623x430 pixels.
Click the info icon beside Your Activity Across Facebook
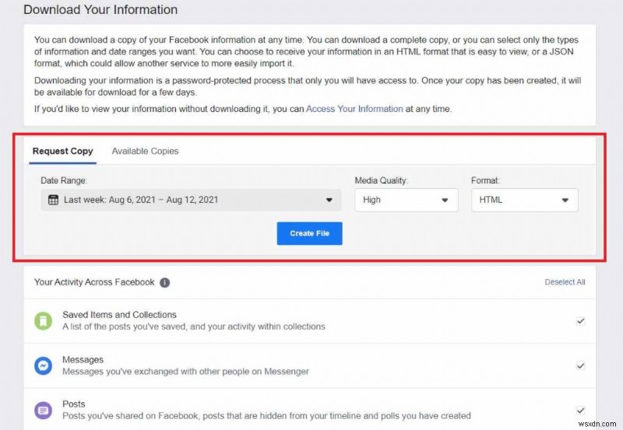click(165, 282)
